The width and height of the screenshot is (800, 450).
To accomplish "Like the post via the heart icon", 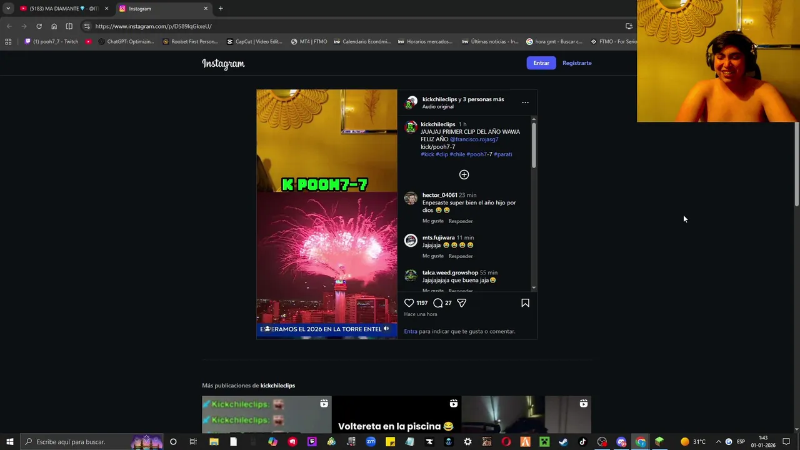I will pos(409,303).
